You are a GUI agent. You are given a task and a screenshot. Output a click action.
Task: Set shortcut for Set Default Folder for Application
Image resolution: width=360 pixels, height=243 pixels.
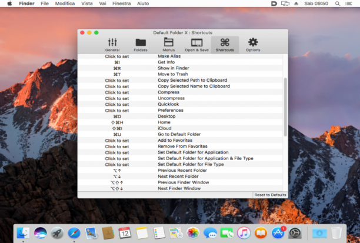117,152
